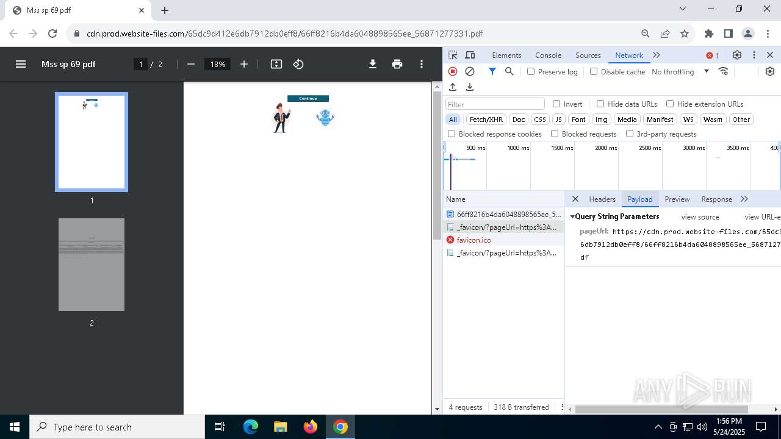Check the Invert filter checkbox
Image resolution: width=781 pixels, height=439 pixels.
[x=556, y=104]
